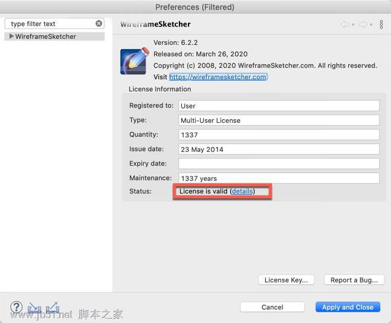Click the 'License is valid' status text

(203, 191)
